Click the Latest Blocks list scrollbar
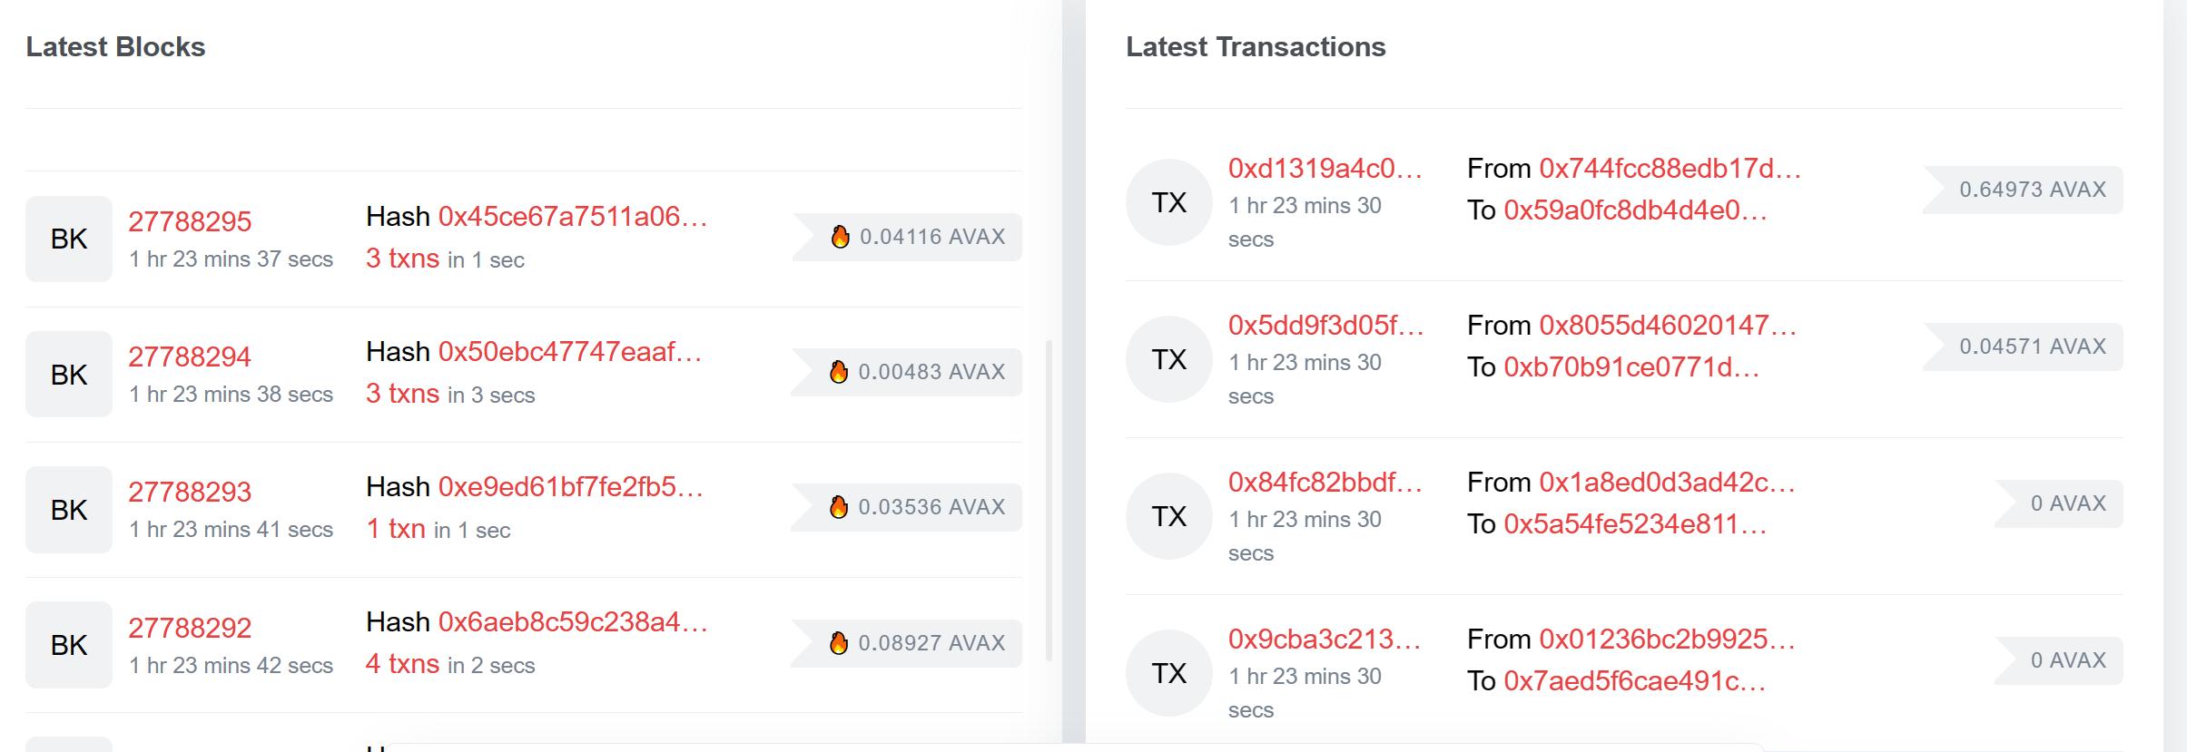Viewport: 2187px width, 752px height. tap(1049, 499)
